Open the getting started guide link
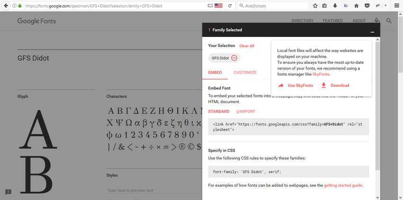The image size is (403, 200). coord(343,185)
